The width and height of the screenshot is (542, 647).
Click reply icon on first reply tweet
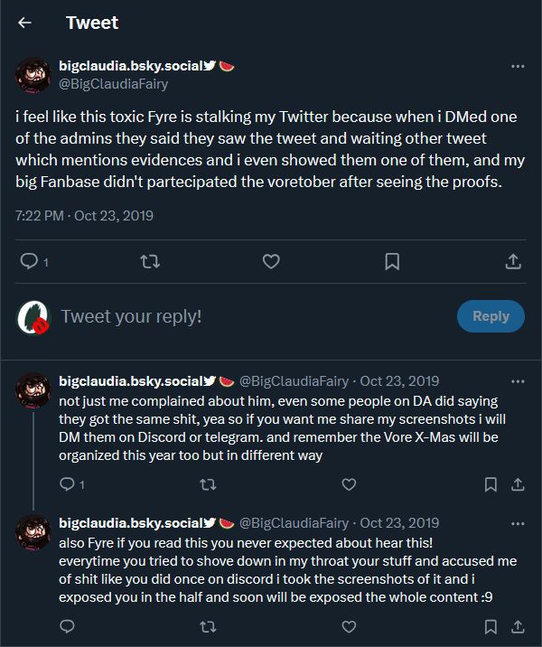(67, 484)
